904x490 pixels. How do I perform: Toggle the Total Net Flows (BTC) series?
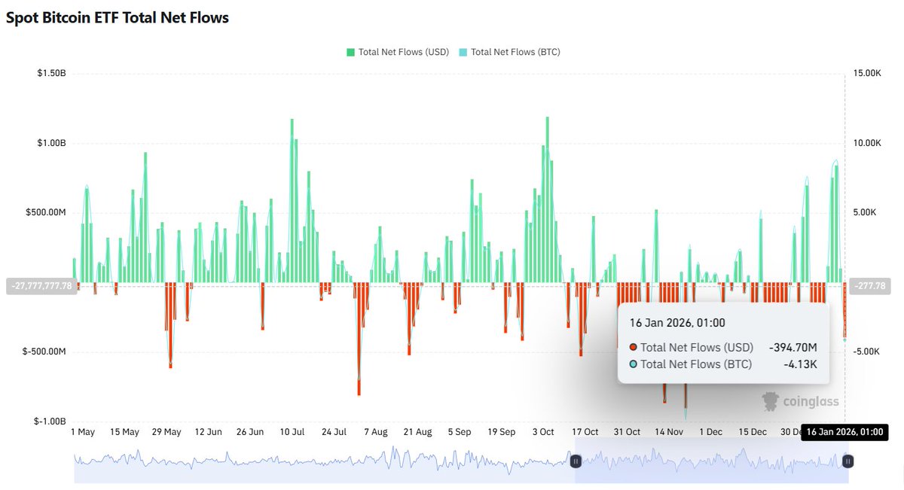pyautogui.click(x=515, y=52)
